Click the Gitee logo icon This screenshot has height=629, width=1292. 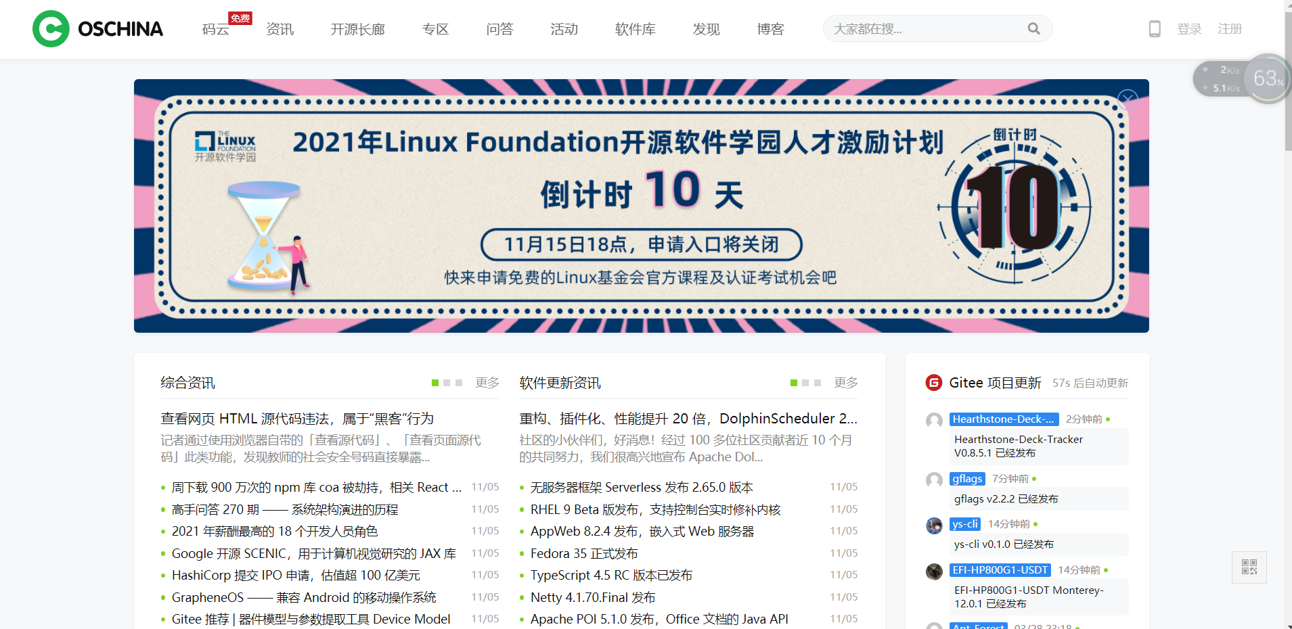tap(934, 383)
